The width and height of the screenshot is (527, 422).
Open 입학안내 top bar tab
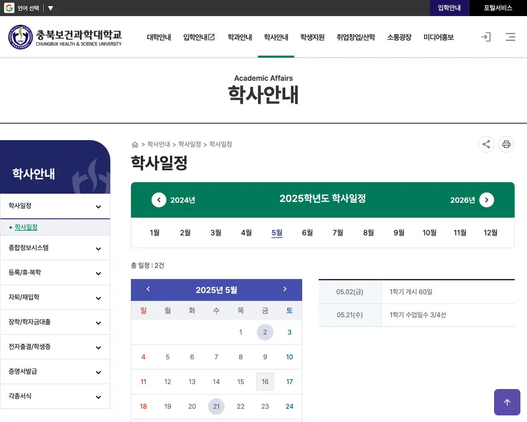click(x=449, y=8)
